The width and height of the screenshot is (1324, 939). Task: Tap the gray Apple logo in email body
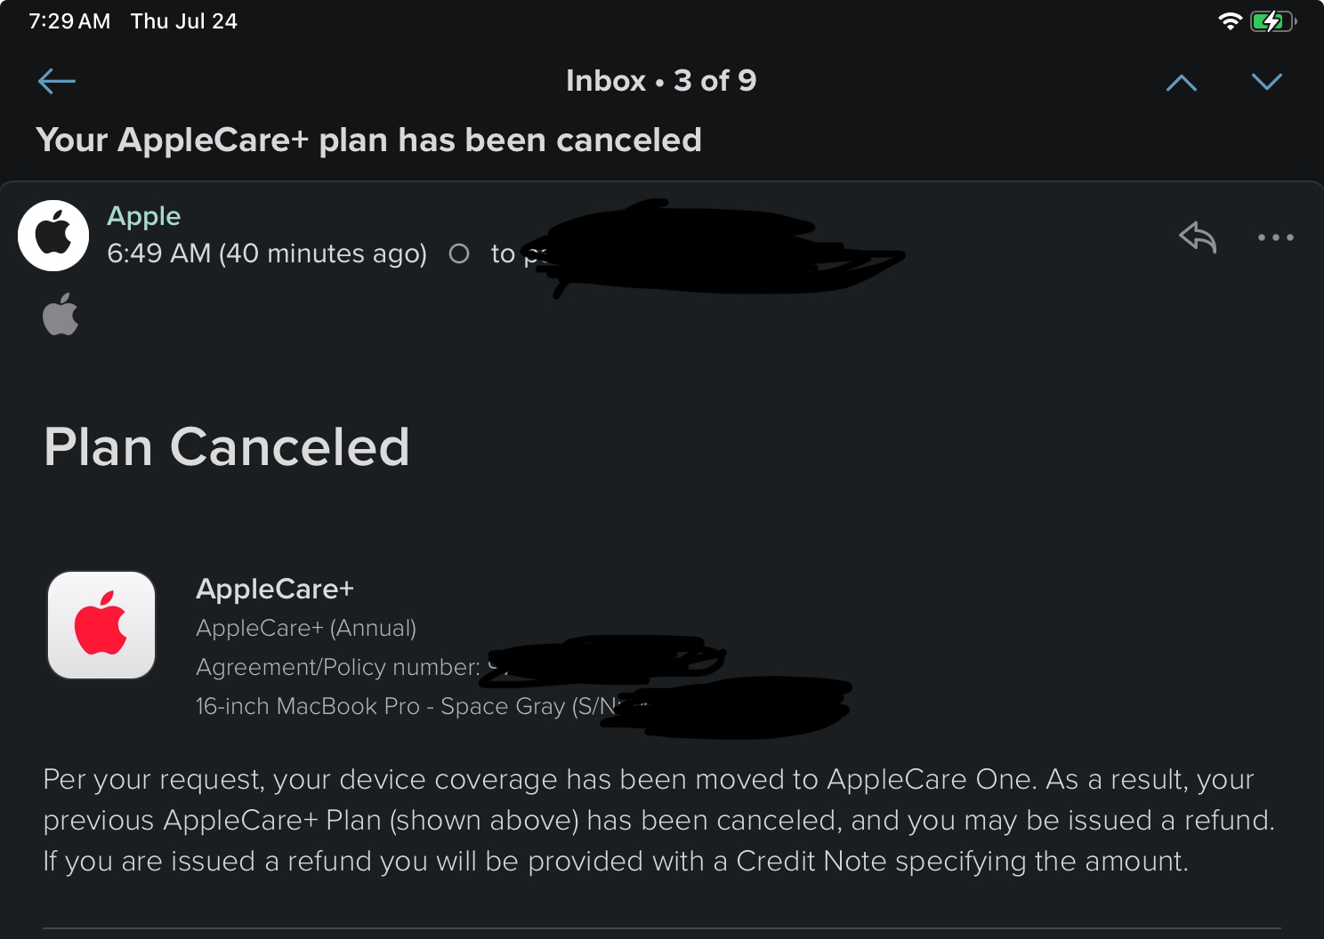(x=61, y=315)
